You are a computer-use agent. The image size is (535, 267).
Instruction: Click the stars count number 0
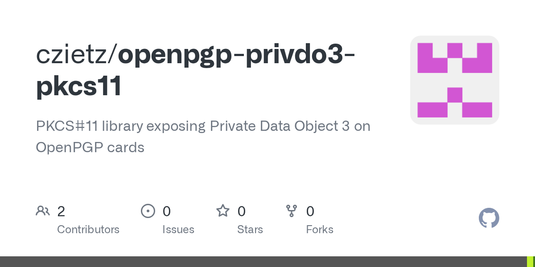pos(241,211)
